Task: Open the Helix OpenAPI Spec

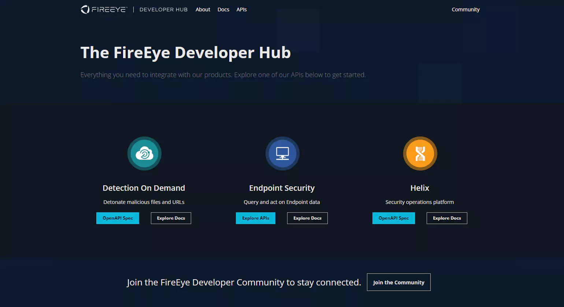Action: [x=394, y=218]
